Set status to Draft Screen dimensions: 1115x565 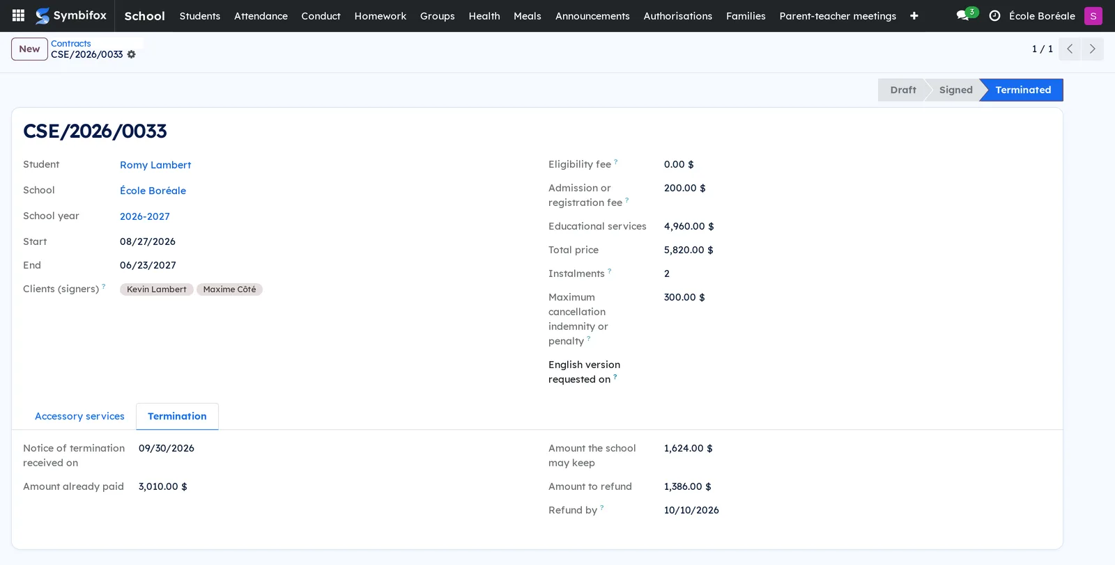903,90
